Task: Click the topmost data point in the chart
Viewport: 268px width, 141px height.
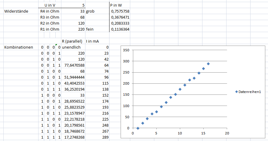Action: click(x=208, y=64)
